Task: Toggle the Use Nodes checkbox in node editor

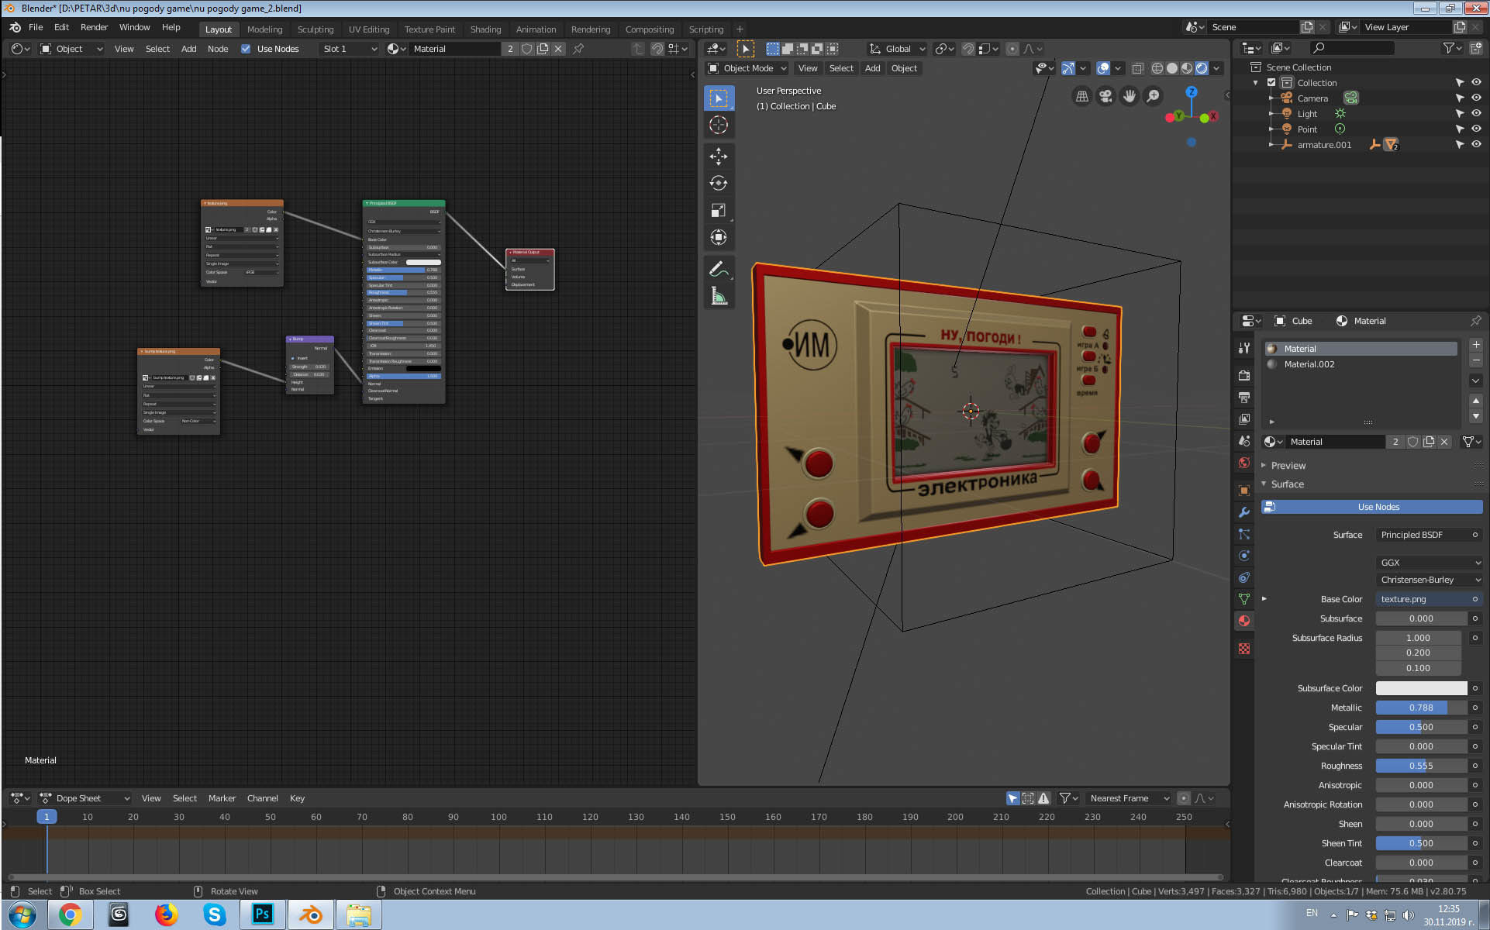Action: 246,49
